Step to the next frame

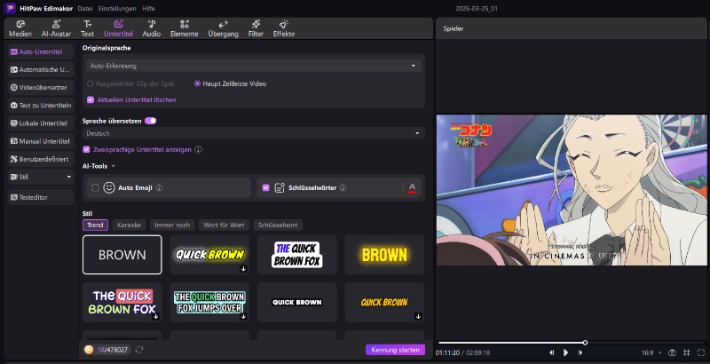coord(580,352)
